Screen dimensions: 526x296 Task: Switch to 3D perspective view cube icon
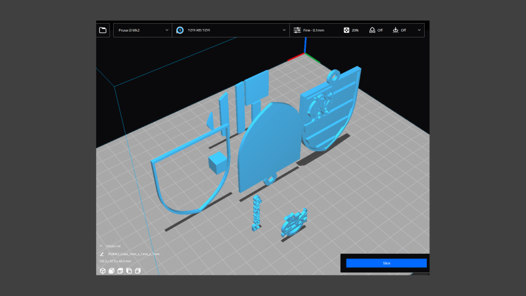tap(103, 270)
